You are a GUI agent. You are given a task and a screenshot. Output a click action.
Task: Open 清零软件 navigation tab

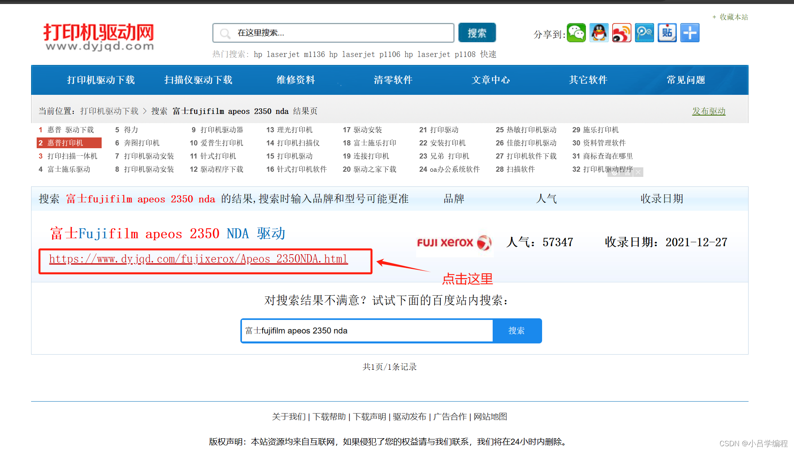click(393, 80)
